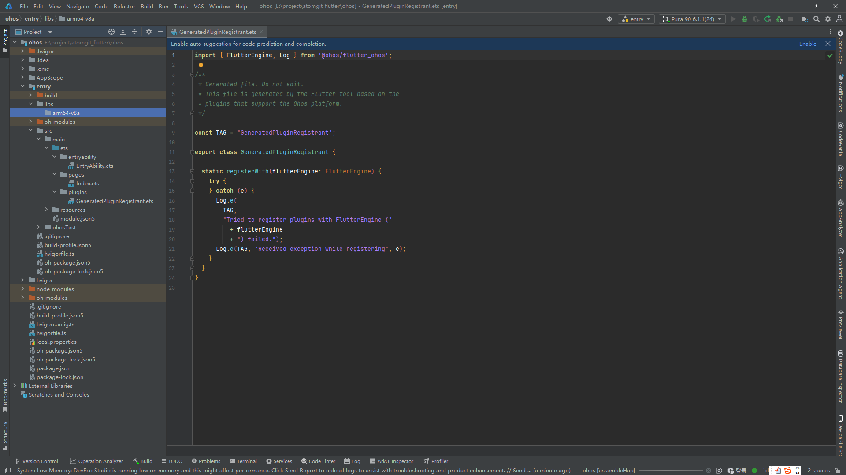Click Expand All icon in Project panel
This screenshot has height=475, width=846.
tap(123, 32)
